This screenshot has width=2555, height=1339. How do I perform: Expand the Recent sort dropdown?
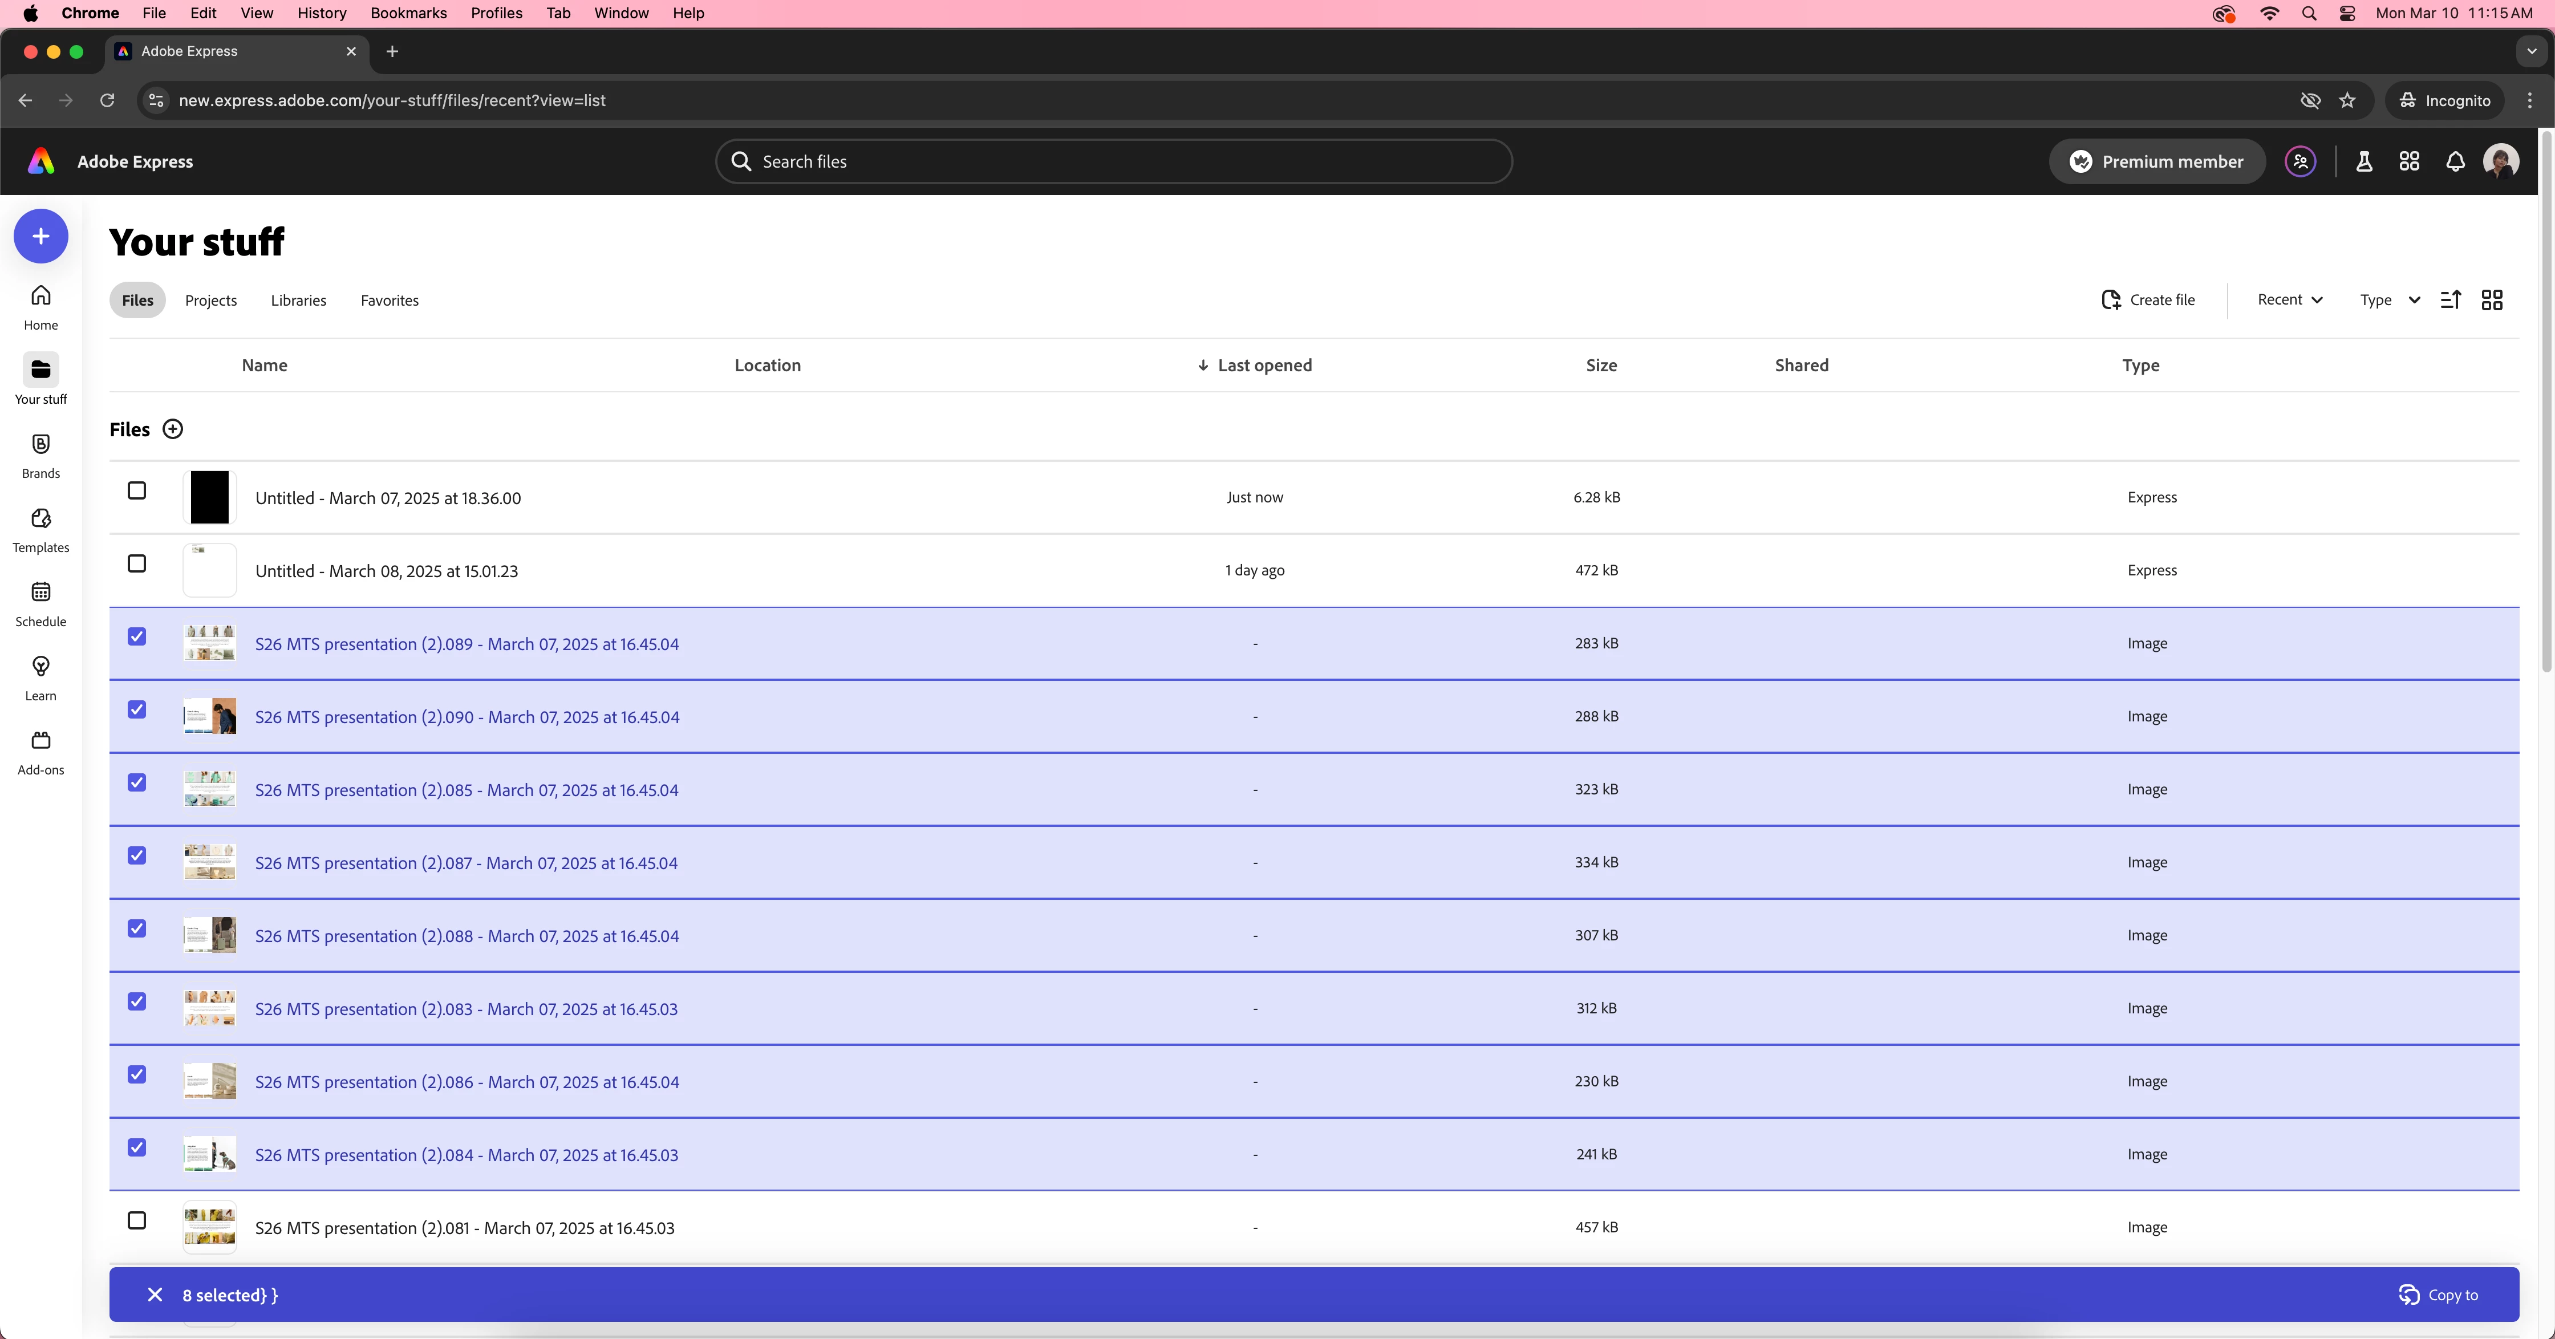pyautogui.click(x=2289, y=299)
